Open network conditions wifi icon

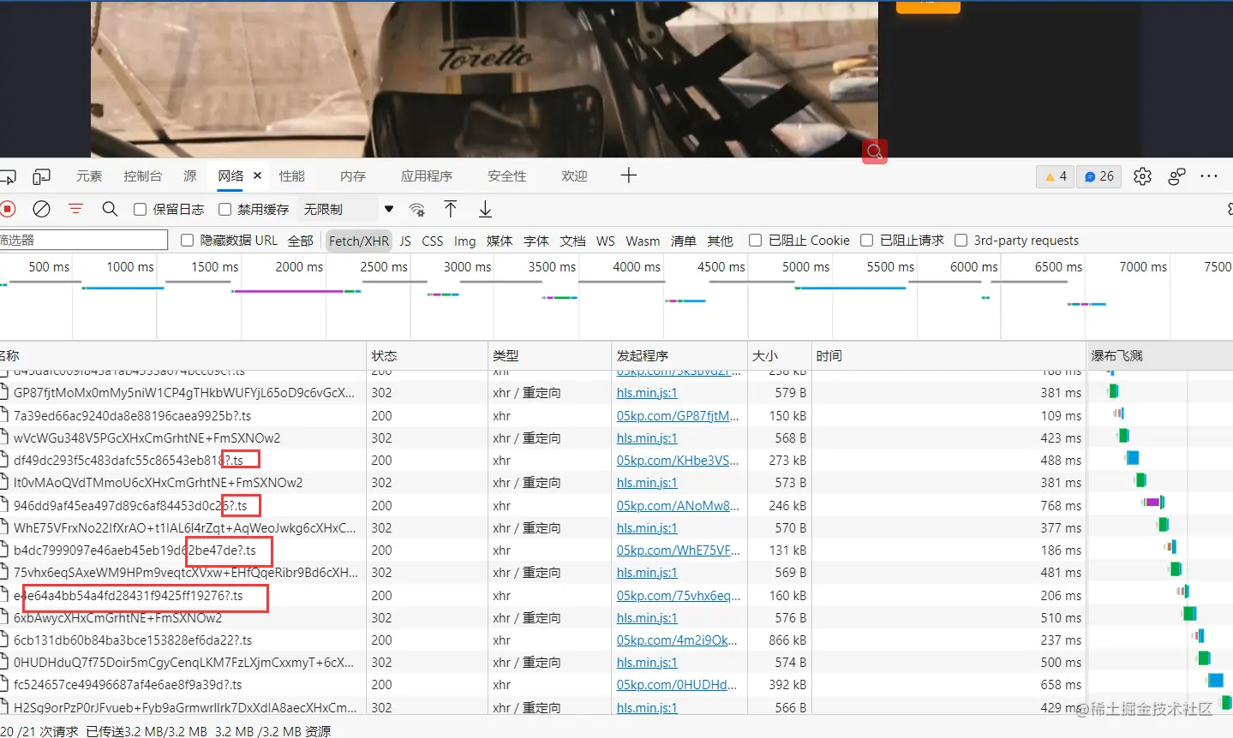417,209
